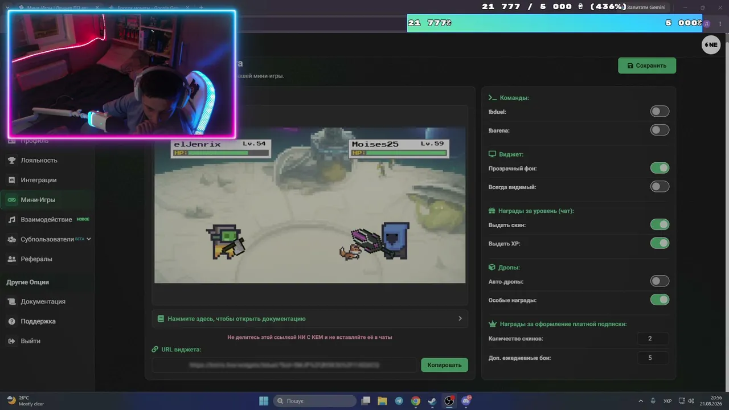Click the Другие Опции sidebar heading
Screen dimensions: 729x410
[28, 282]
